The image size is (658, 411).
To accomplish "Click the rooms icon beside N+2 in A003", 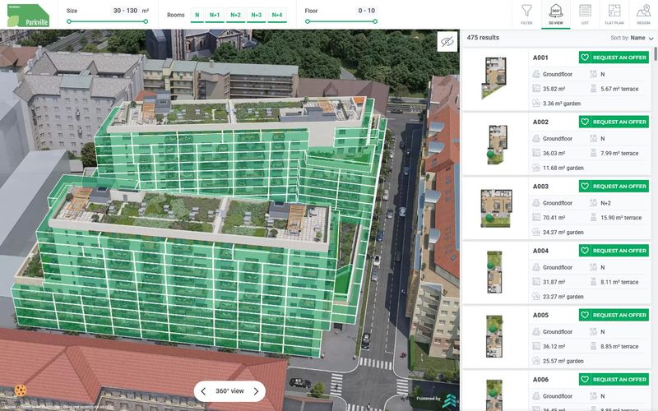I will [x=593, y=203].
